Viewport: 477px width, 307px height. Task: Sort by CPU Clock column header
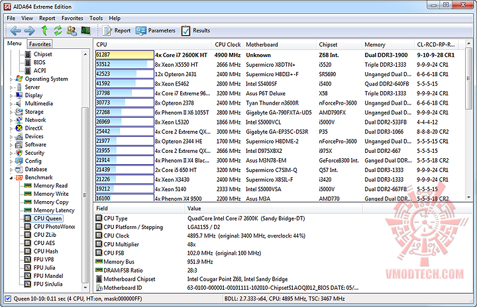[227, 45]
